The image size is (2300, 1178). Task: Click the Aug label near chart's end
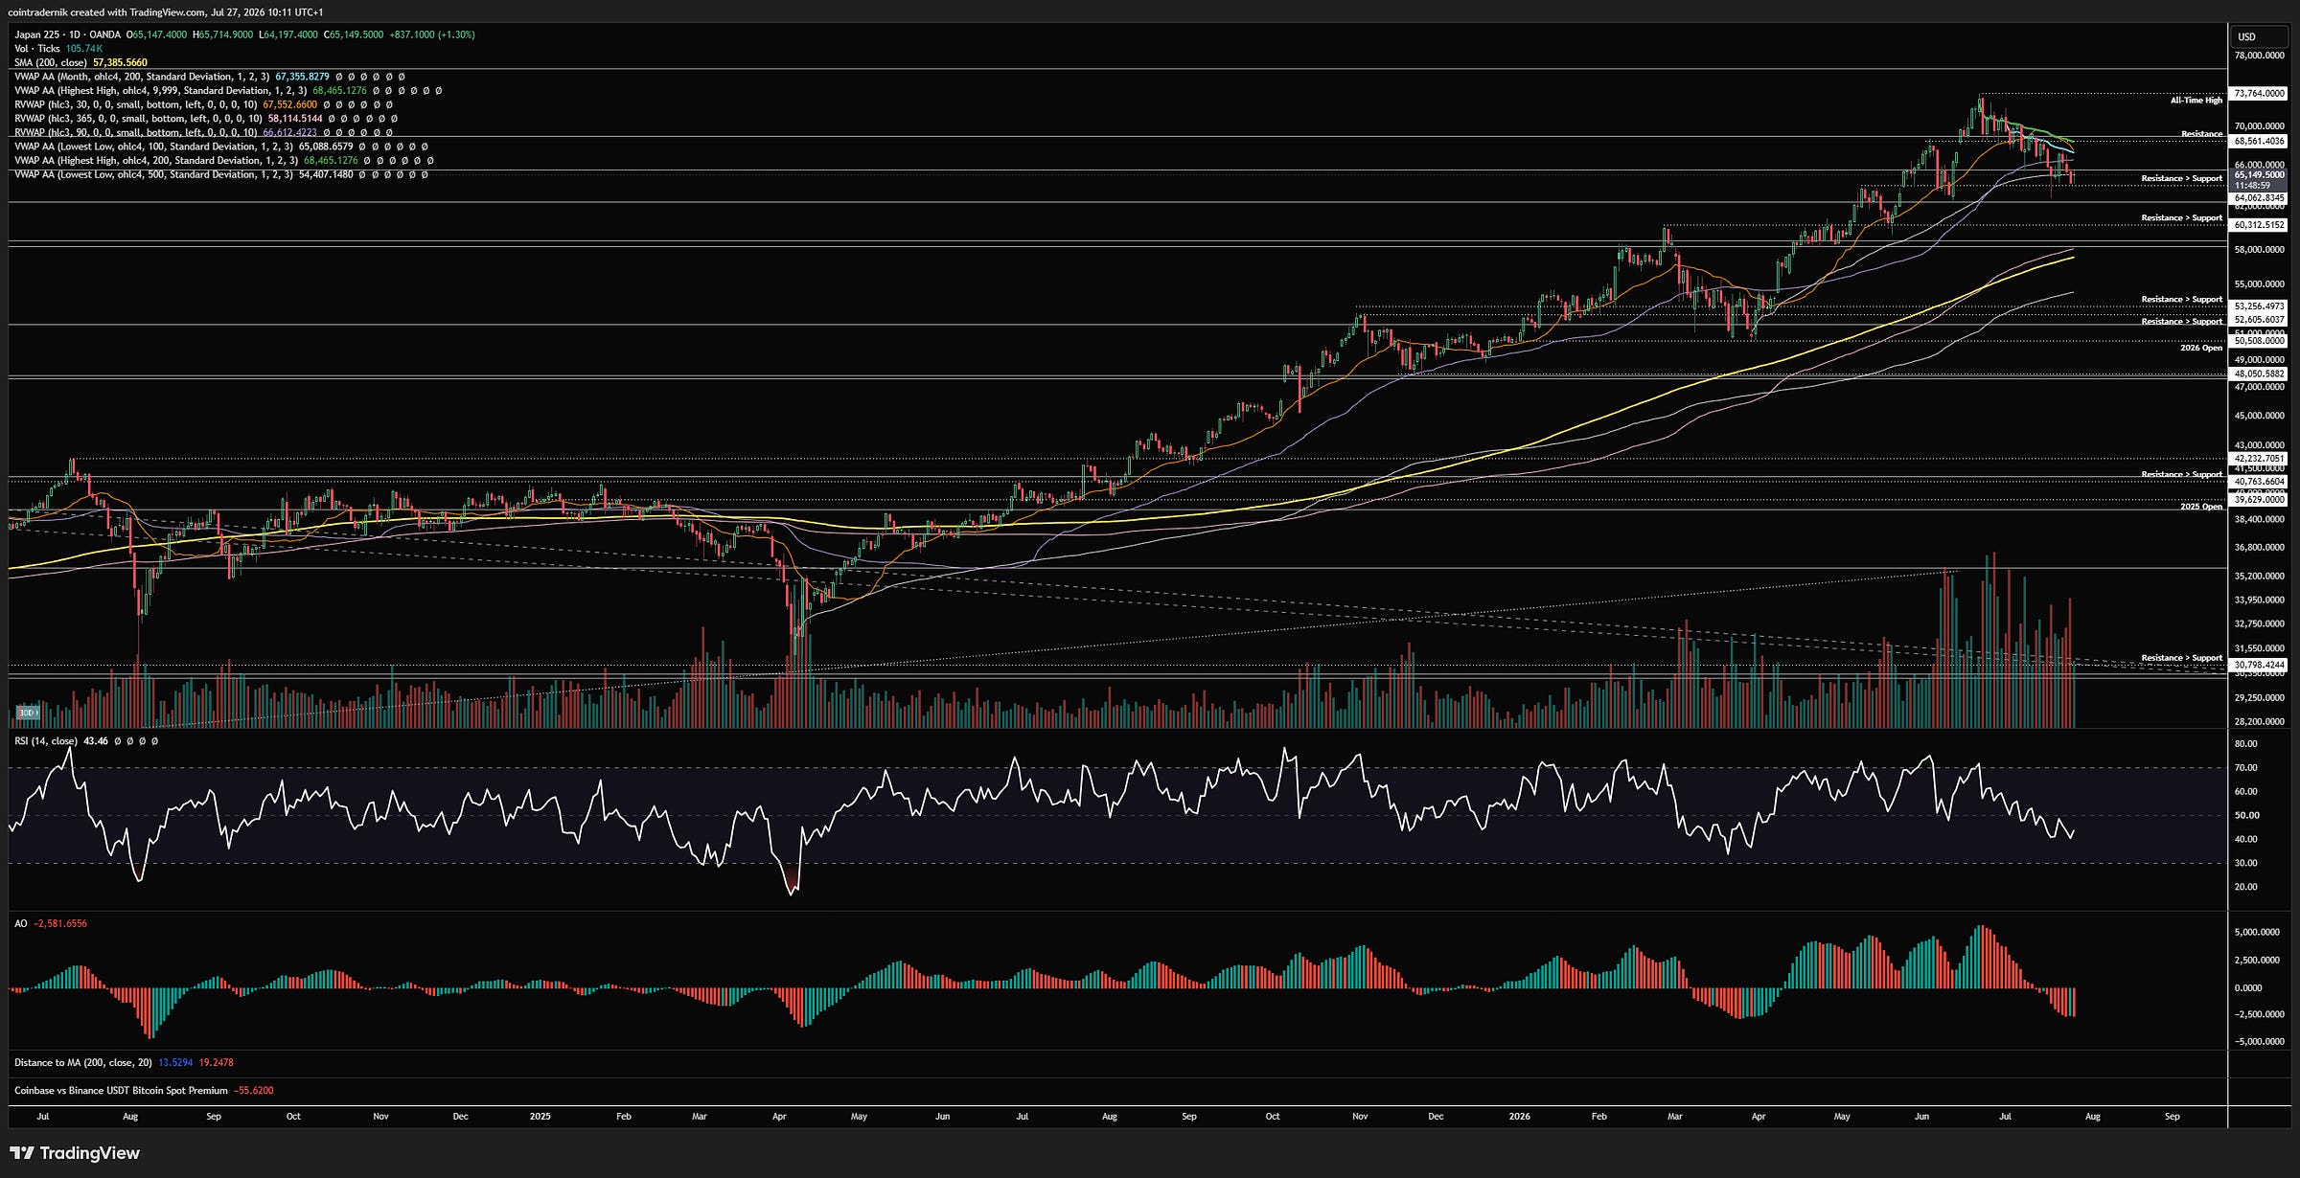coord(2093,1116)
